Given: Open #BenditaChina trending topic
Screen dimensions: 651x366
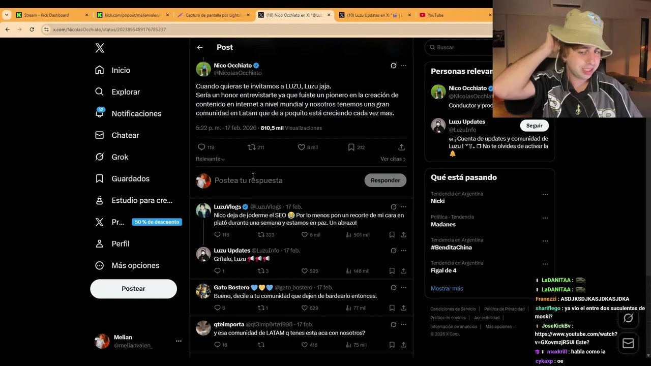Looking at the screenshot, I should [451, 248].
